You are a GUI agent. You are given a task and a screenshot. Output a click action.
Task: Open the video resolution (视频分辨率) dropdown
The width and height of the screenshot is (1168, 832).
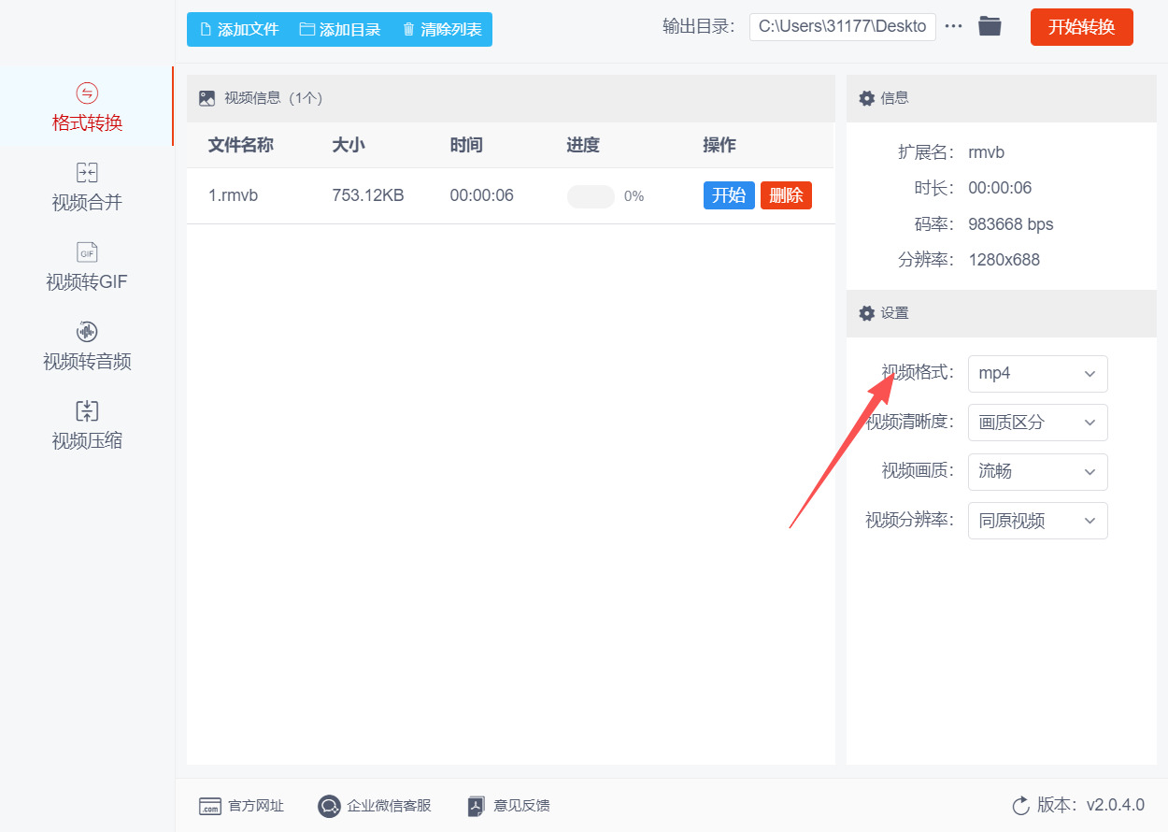coord(1037,521)
